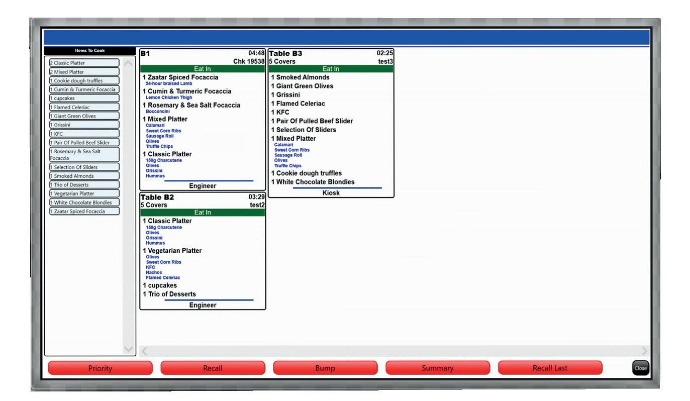Select the Table B3 order header

(331, 57)
